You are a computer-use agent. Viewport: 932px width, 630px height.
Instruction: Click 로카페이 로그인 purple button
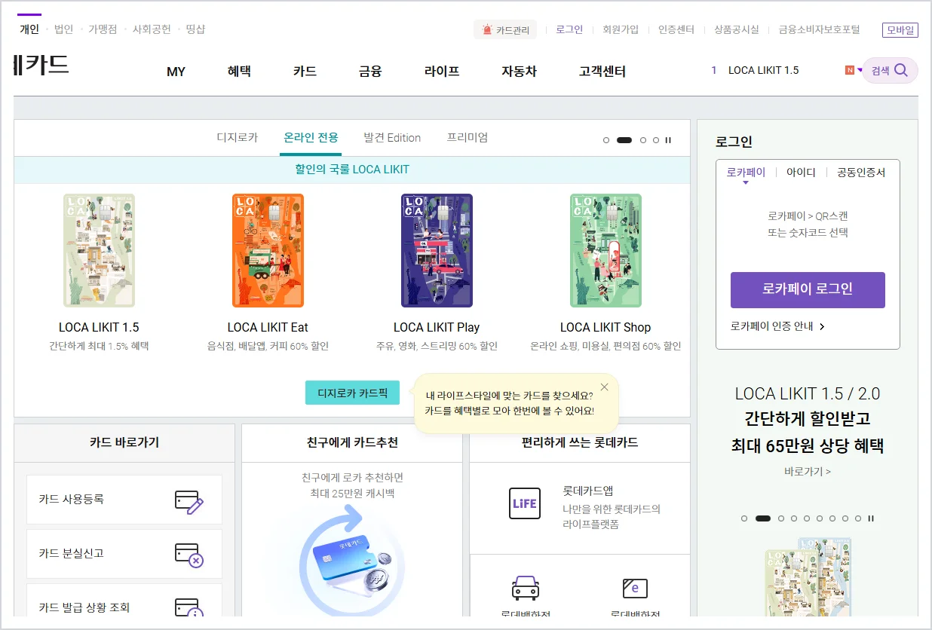808,289
